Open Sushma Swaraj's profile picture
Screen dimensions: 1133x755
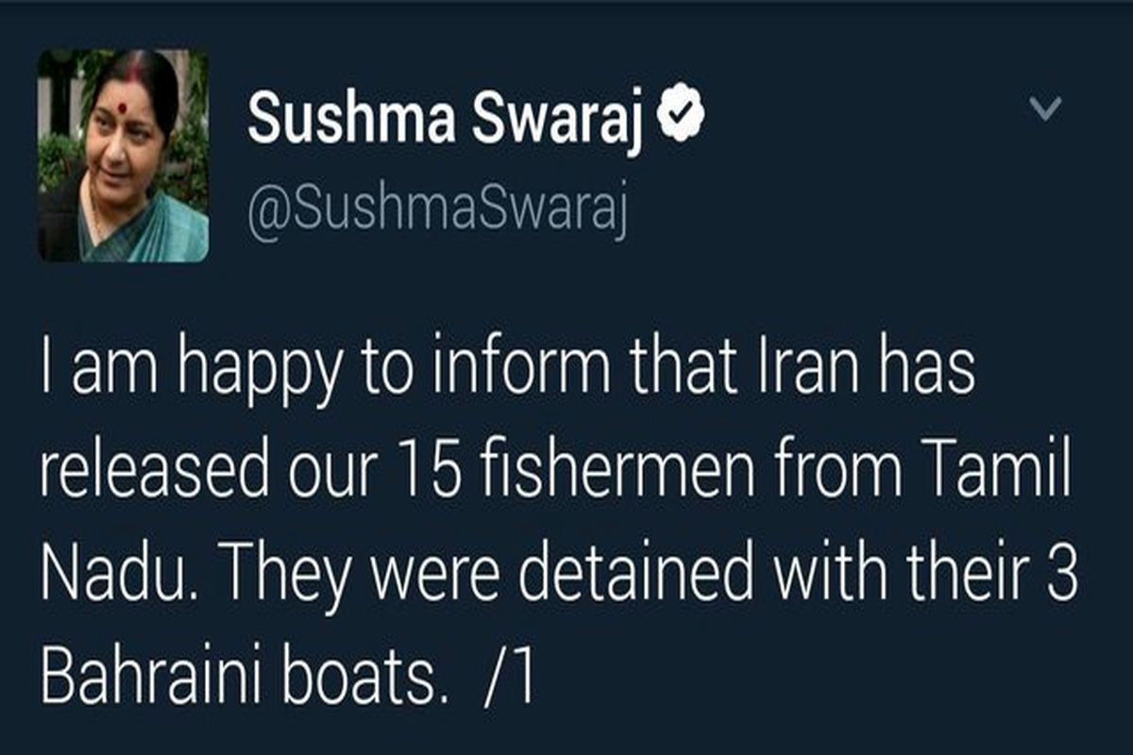(123, 156)
